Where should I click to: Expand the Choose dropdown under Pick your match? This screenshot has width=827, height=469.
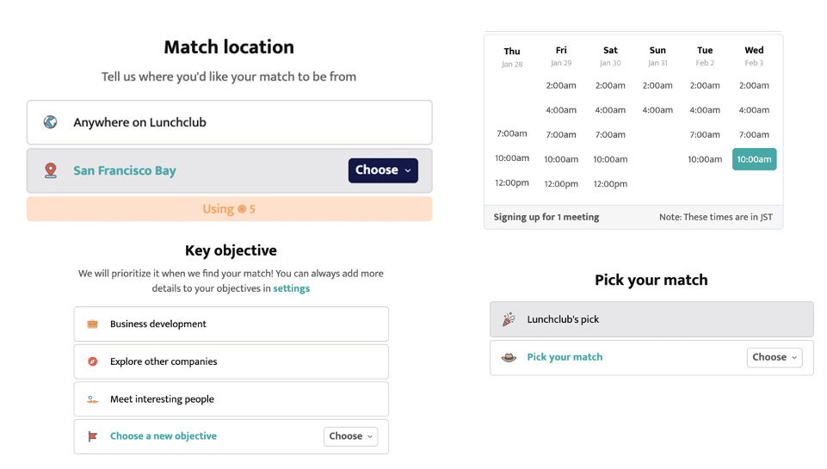click(x=775, y=357)
